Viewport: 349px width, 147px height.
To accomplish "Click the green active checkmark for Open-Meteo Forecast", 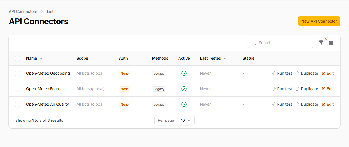I will 184,89.
